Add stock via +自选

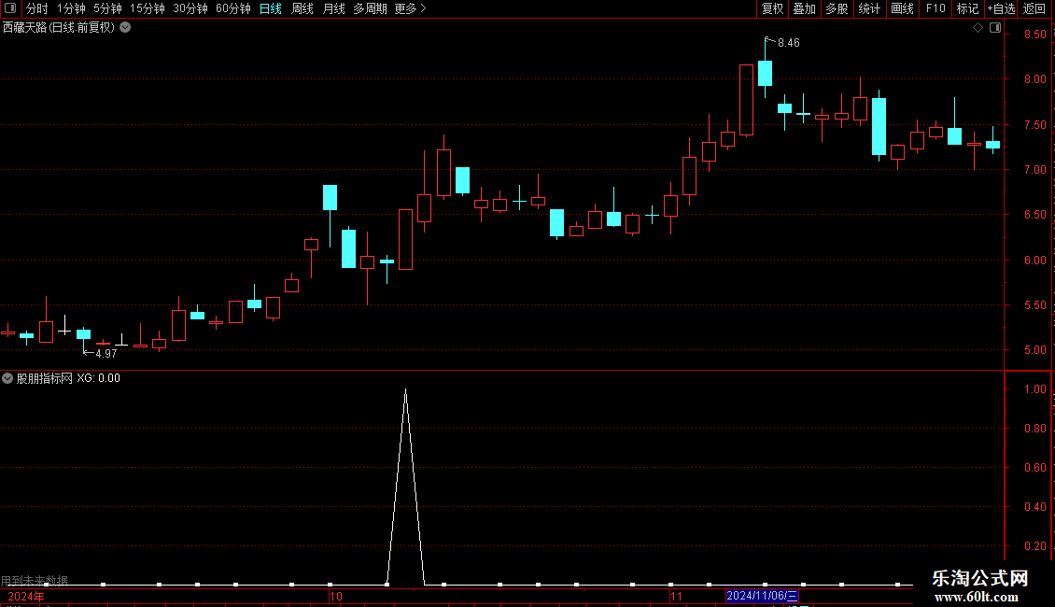(1001, 8)
